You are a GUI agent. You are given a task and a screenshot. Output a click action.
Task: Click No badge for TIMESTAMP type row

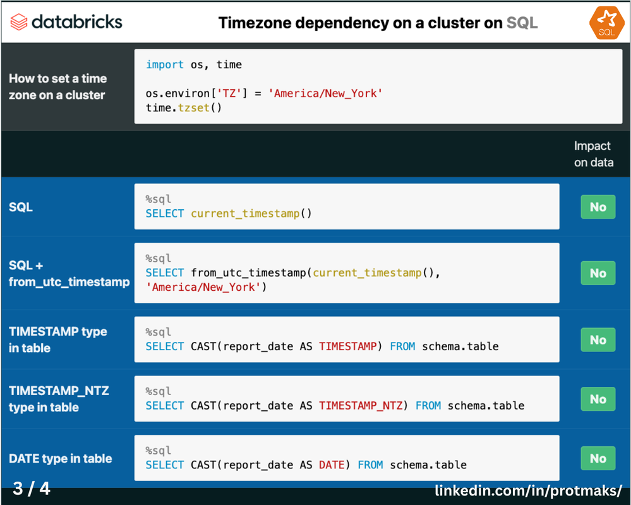tap(598, 339)
